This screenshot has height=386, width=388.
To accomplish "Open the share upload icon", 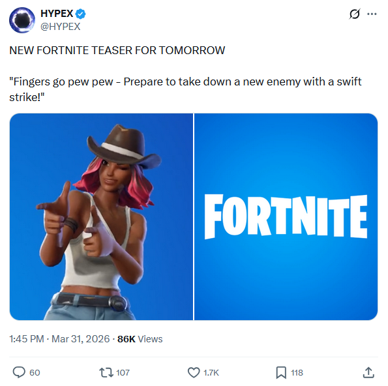I will pyautogui.click(x=368, y=373).
